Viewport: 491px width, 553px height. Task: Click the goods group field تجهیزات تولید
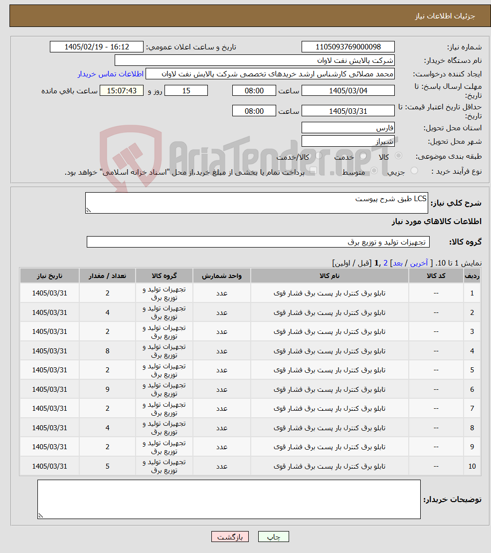[258, 242]
